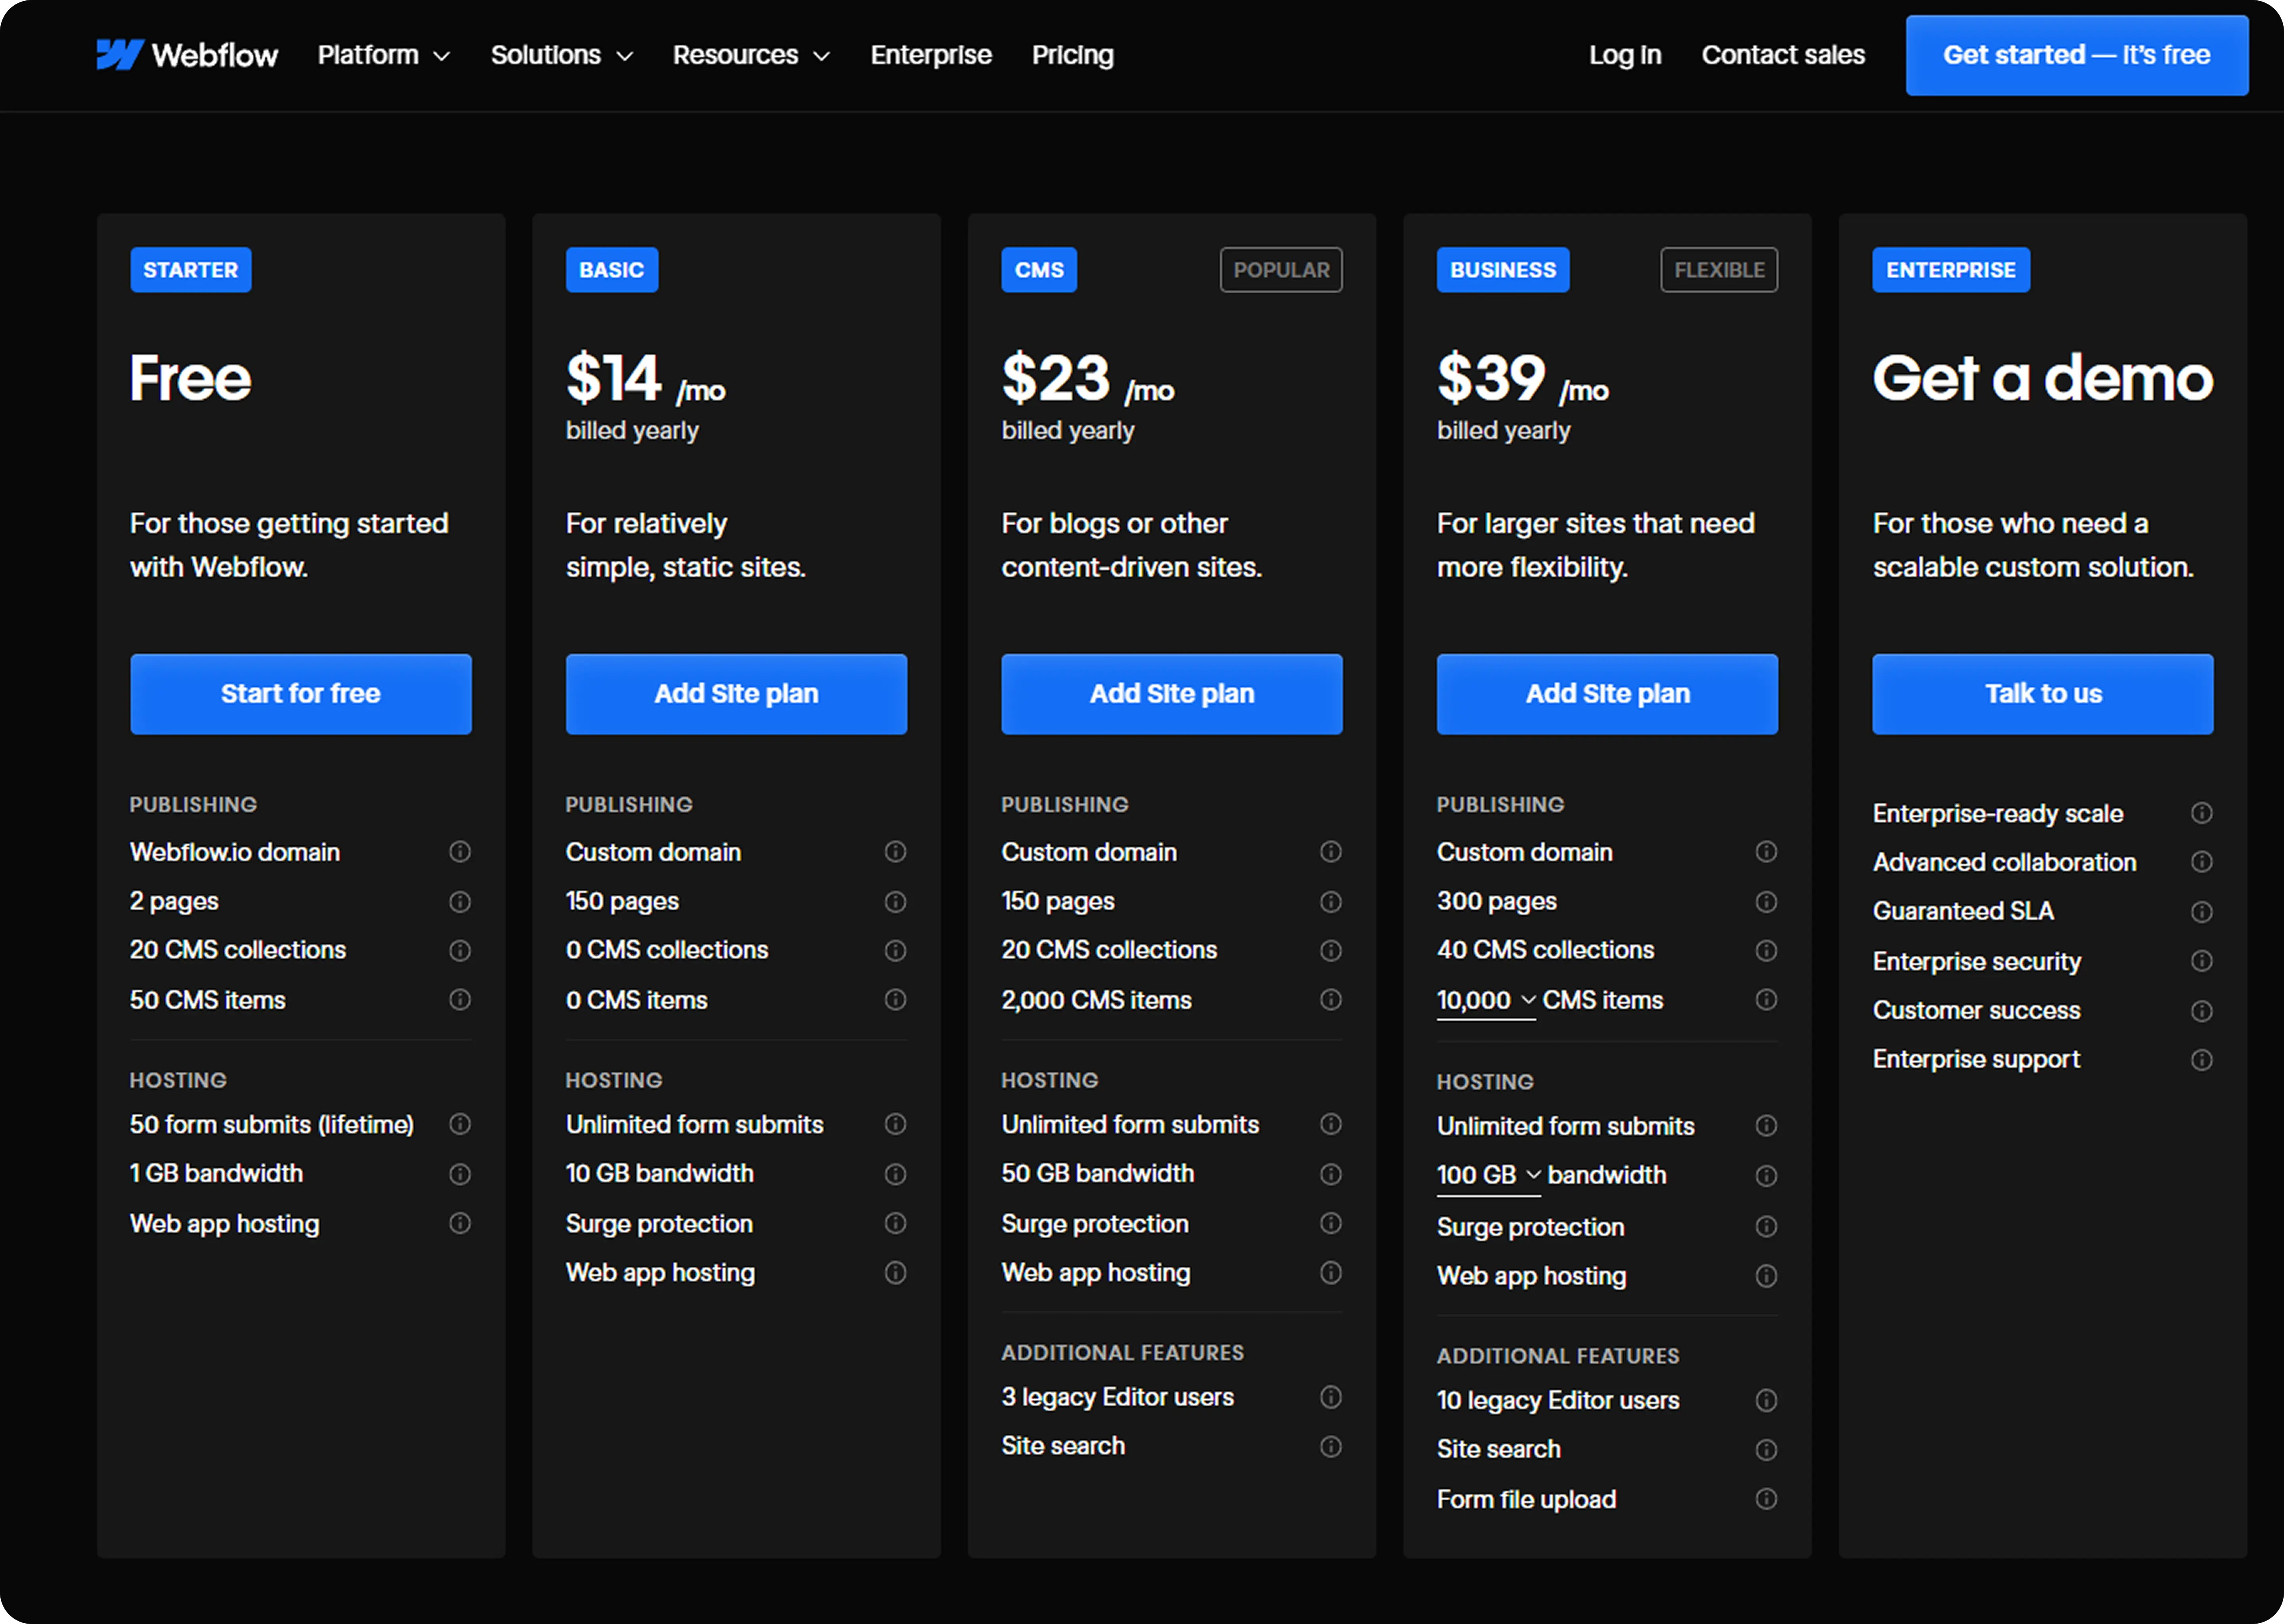
Task: Add Site plan for CMS $23
Action: click(1172, 694)
